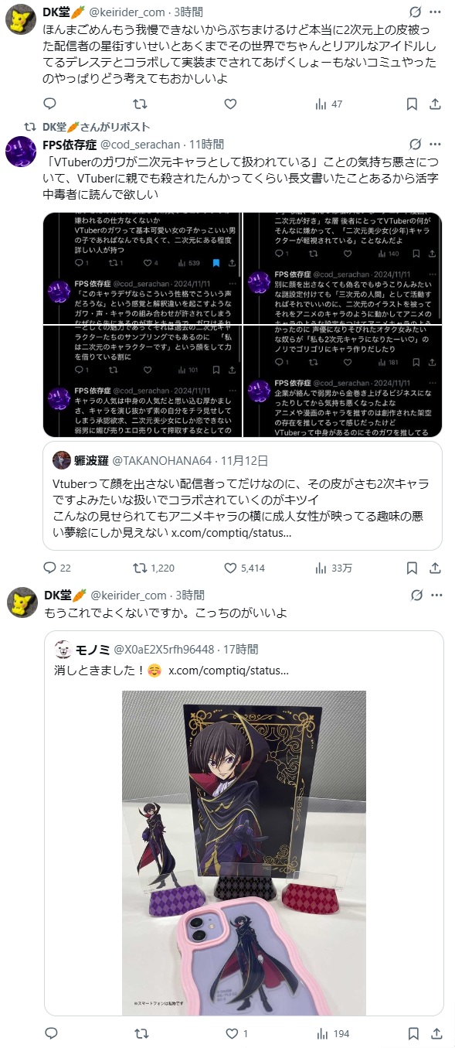Open top-left screenshot in image grid
This screenshot has height=1048, width=455.
click(142, 268)
